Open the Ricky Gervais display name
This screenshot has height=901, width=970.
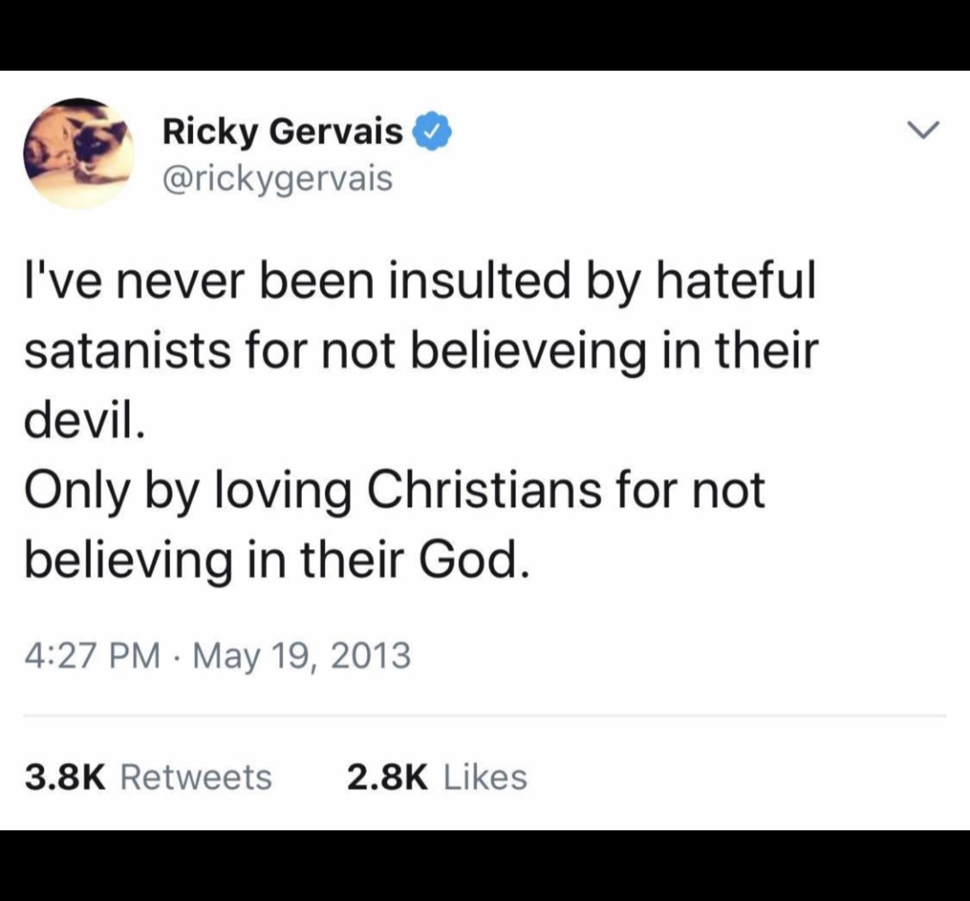(282, 132)
